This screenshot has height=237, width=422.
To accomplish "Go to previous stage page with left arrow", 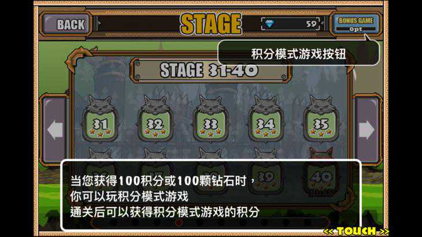I will click(55, 129).
